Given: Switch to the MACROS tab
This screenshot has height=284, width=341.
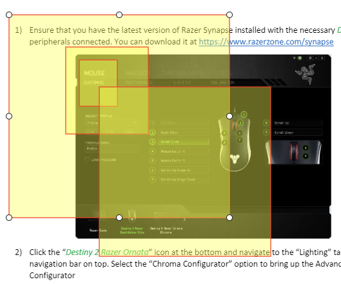Looking at the screenshot, I should pos(138,73).
